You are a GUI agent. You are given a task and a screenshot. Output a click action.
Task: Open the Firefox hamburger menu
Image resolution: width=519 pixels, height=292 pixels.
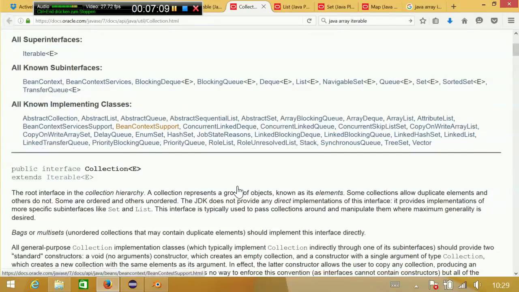(x=511, y=21)
